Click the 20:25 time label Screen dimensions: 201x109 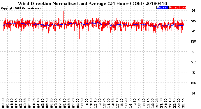point(157,103)
